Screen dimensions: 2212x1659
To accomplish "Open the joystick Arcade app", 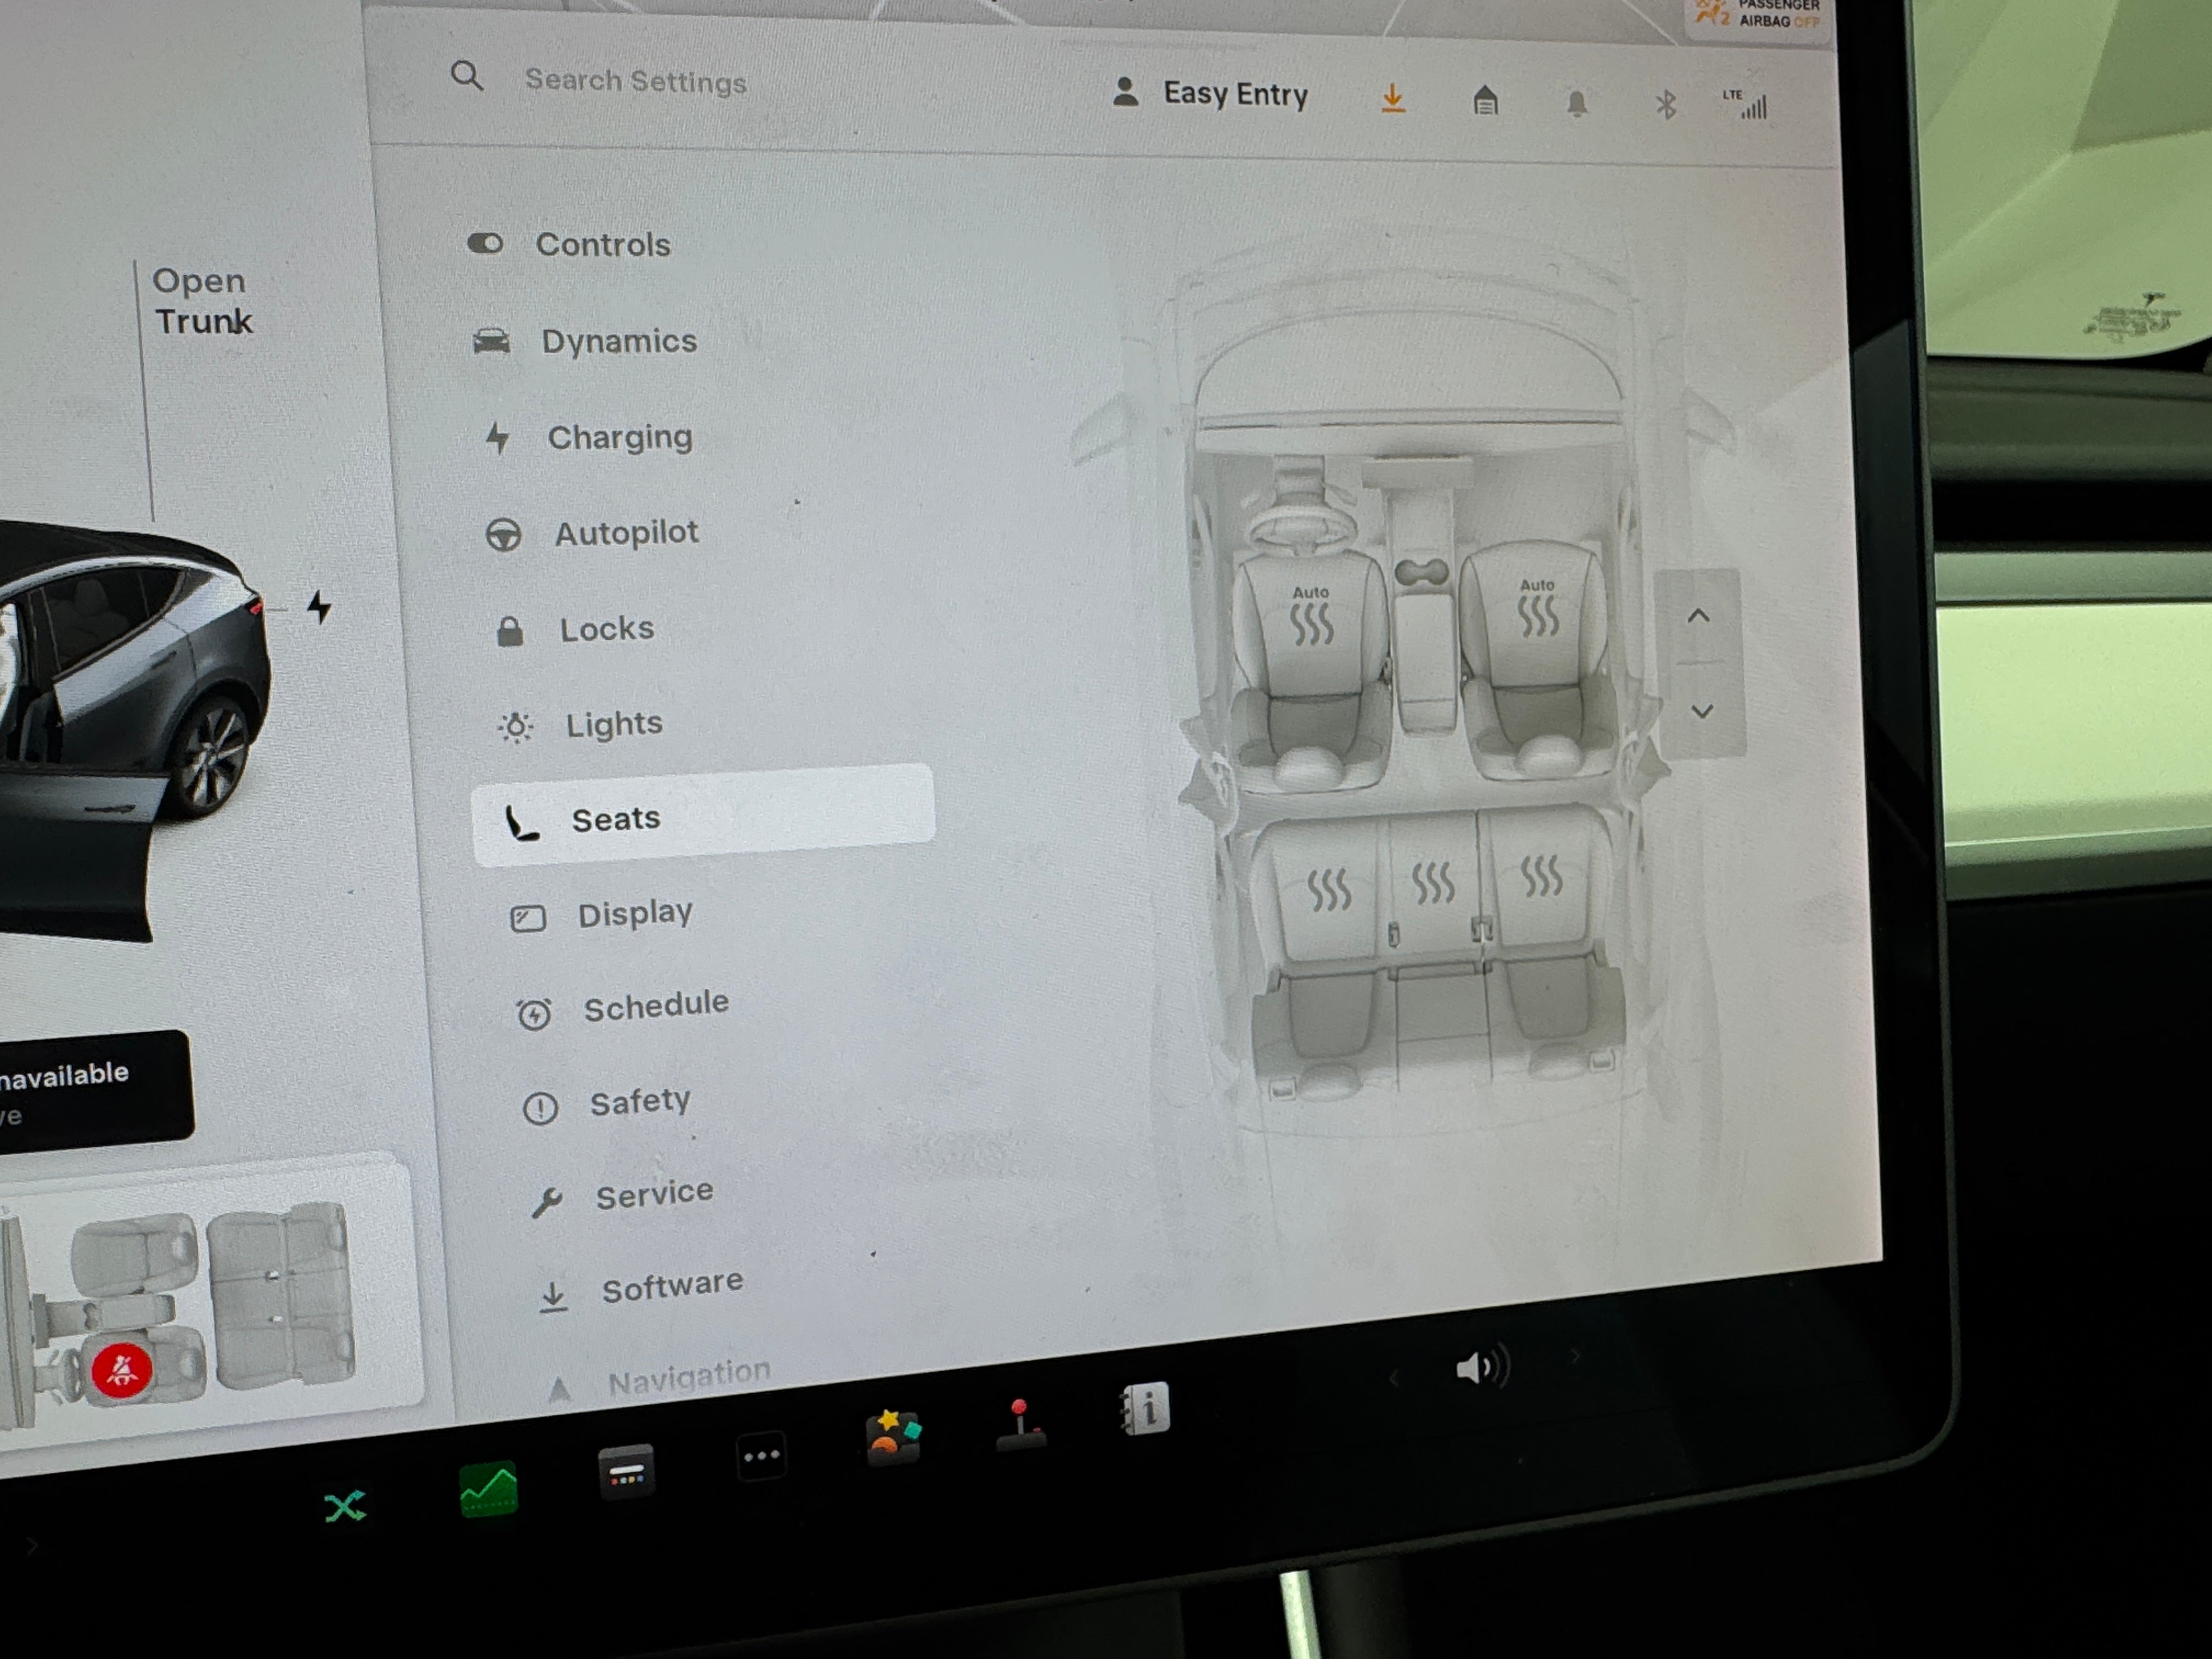I will pos(1019,1424).
